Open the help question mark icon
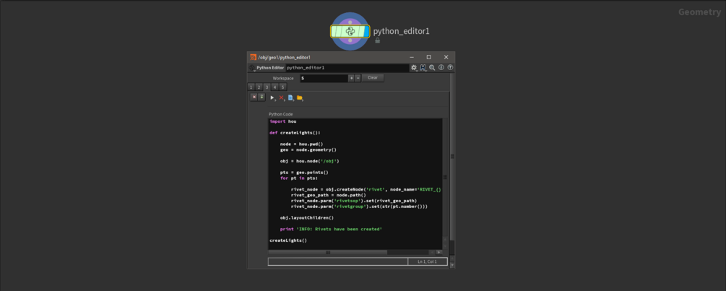Screen dimensions: 726x291 450,68
